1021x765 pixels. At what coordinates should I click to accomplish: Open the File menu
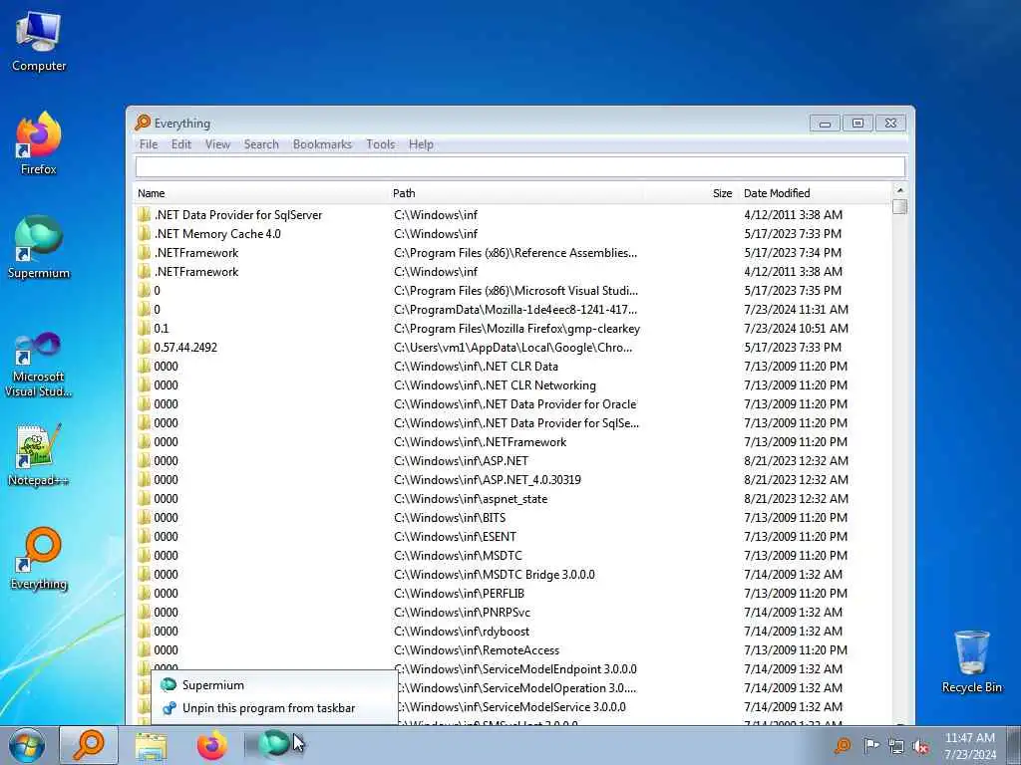pos(149,144)
